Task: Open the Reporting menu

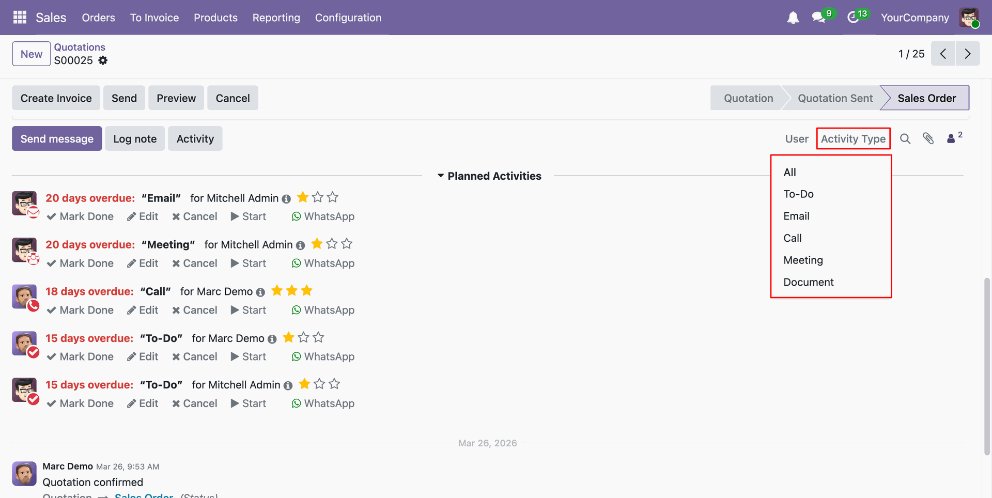Action: click(276, 18)
